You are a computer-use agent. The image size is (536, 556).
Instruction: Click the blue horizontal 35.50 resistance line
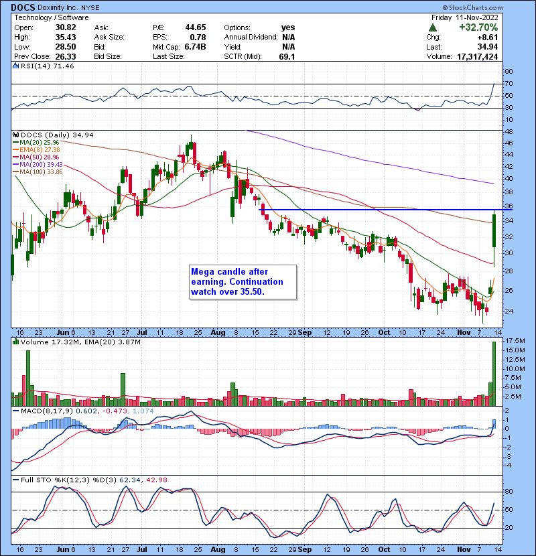pos(386,210)
